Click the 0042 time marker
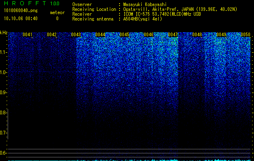Screen dimensions: 254x161 [52, 35]
